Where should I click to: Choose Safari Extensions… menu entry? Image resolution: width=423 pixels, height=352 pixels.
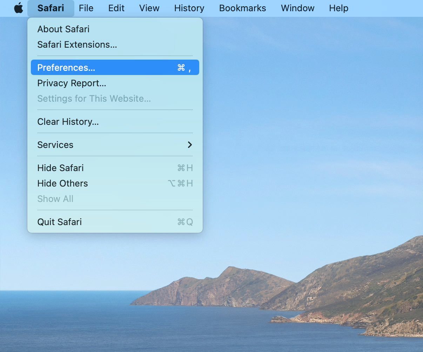click(115, 45)
